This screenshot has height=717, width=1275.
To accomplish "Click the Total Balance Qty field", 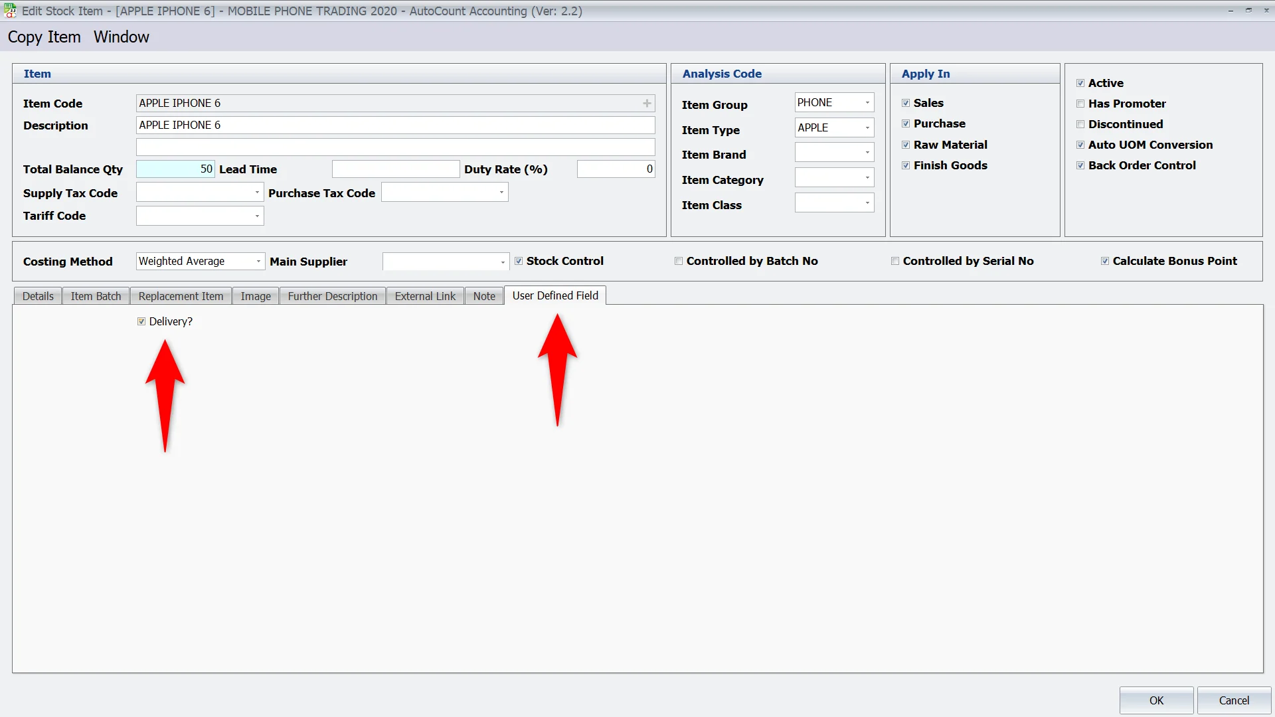I will (x=175, y=169).
